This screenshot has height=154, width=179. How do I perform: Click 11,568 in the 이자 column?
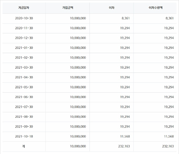coord(125,136)
